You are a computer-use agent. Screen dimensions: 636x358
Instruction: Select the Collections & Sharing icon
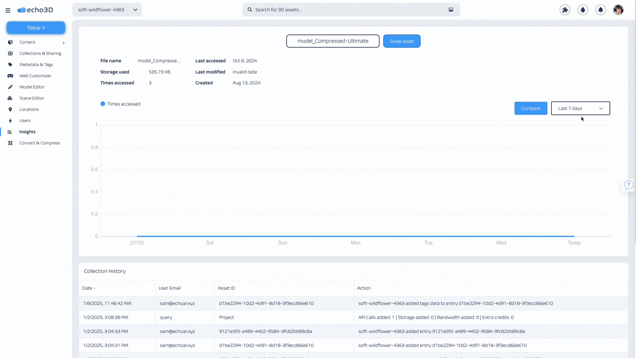[x=11, y=53]
